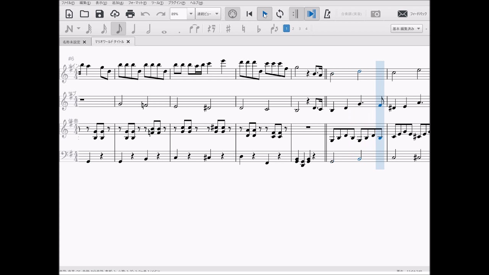Toggle MIDI input
Viewport: 489px width, 275px height.
(x=232, y=14)
